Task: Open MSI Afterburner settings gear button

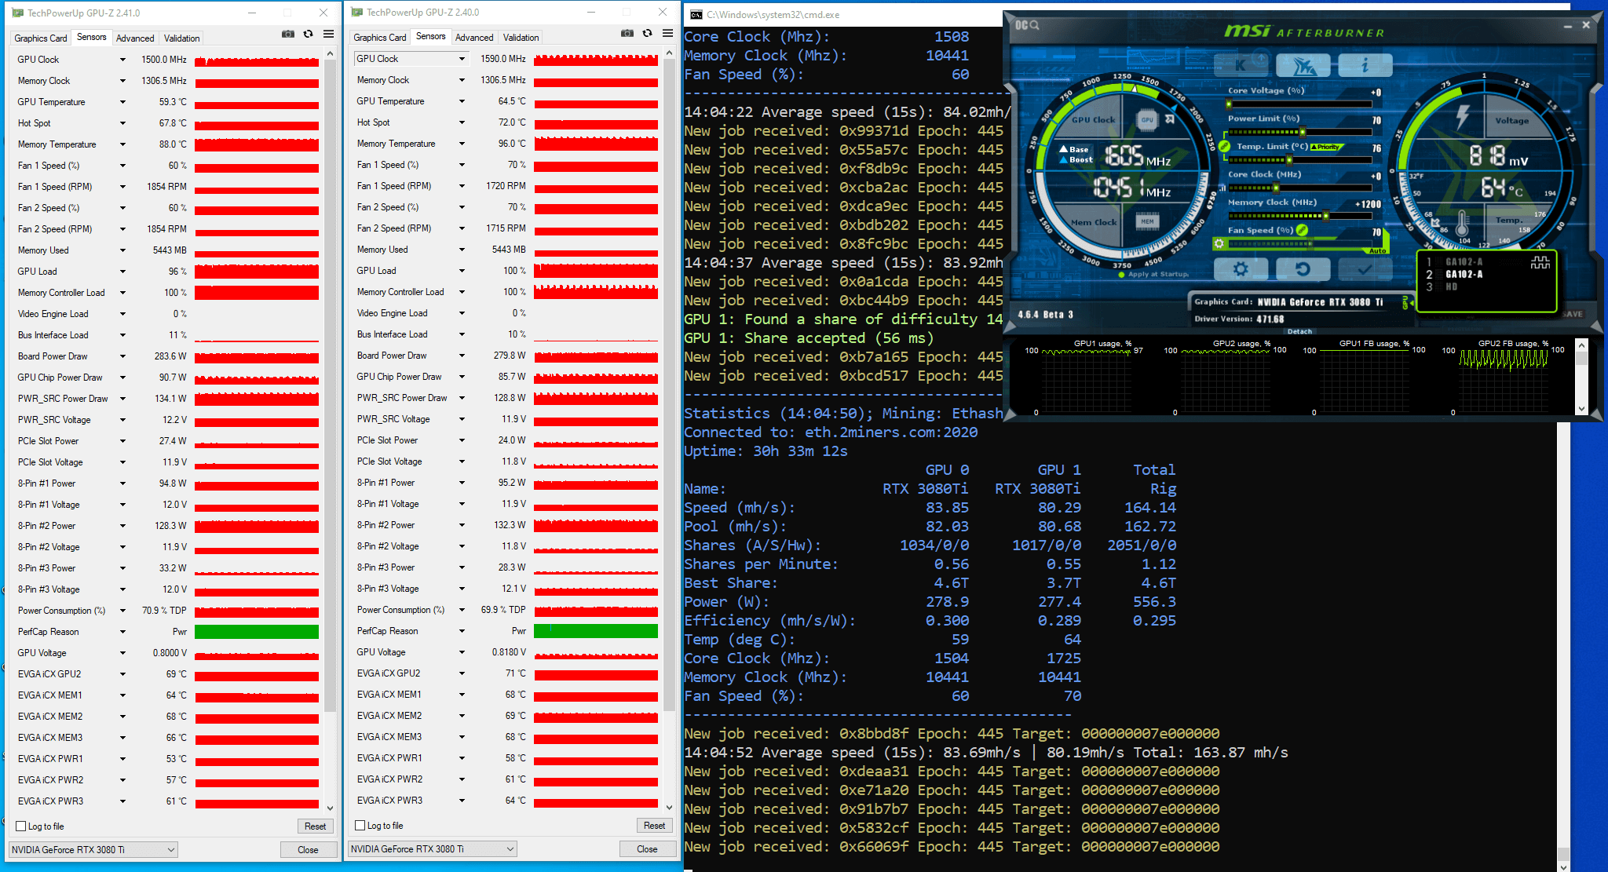Action: [x=1241, y=269]
